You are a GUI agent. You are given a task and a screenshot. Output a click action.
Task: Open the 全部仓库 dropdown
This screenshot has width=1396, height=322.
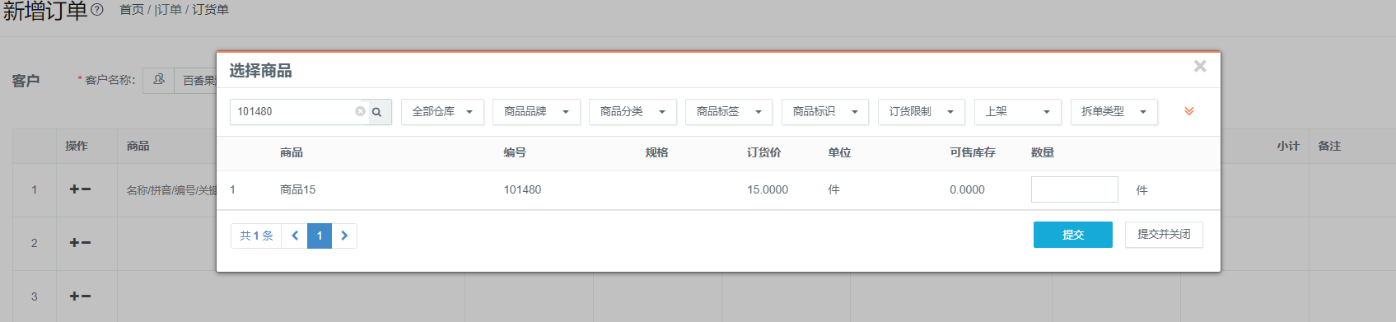pos(442,112)
